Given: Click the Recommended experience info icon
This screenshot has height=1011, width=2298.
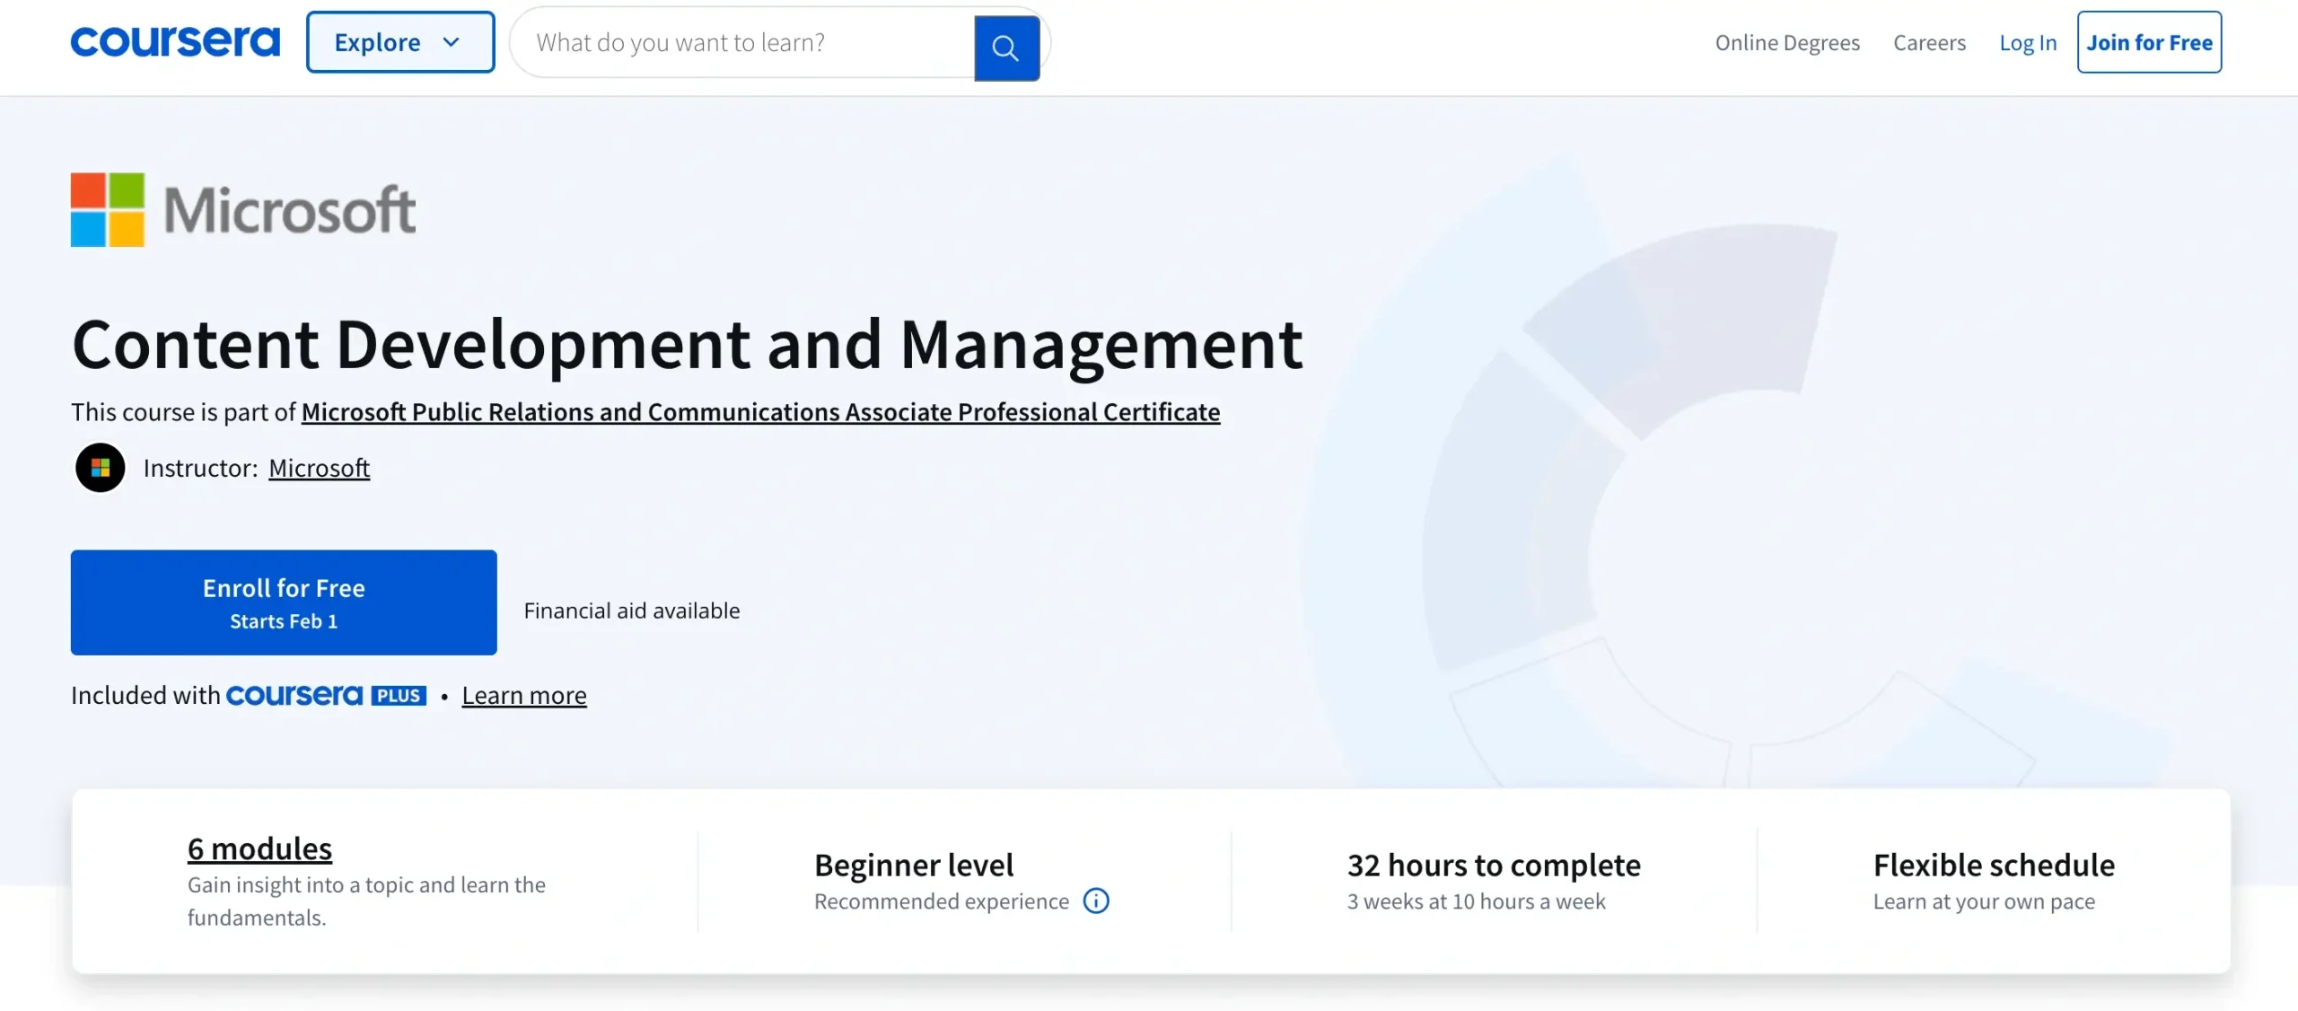Looking at the screenshot, I should pyautogui.click(x=1096, y=901).
